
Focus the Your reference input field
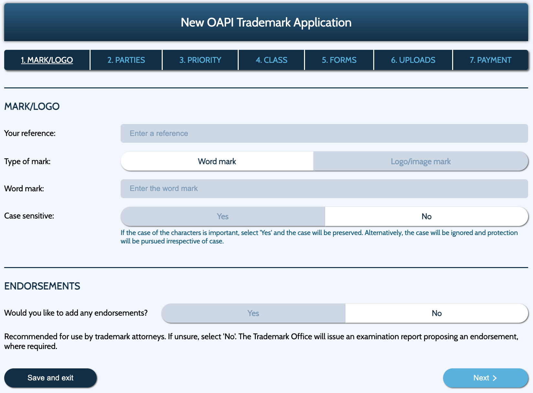[324, 133]
